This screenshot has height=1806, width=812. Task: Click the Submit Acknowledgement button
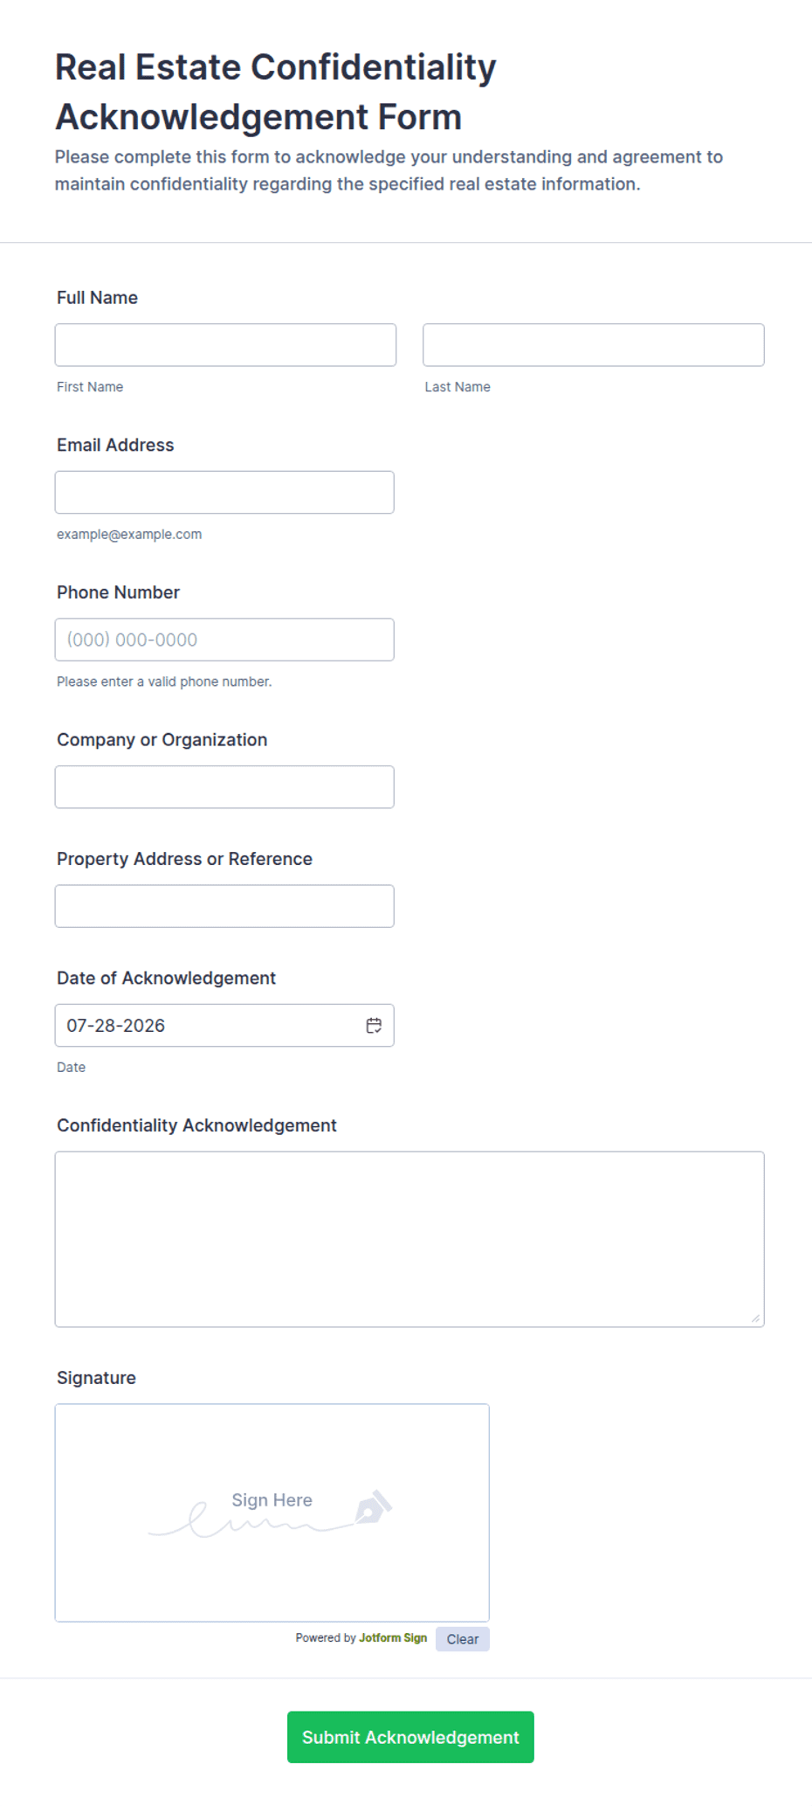point(410,1737)
